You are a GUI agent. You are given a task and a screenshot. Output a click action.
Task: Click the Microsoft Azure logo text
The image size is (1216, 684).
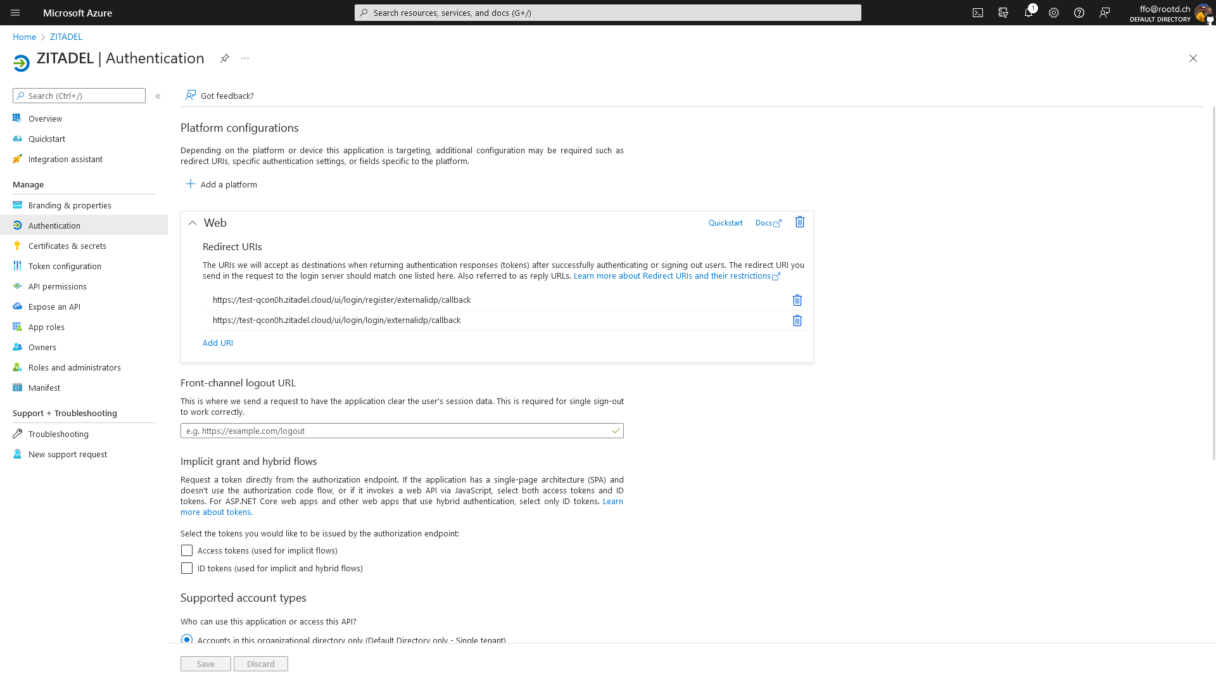[77, 13]
